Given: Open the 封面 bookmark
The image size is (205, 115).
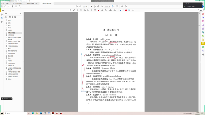Looking at the screenshot, I should coord(9,20).
